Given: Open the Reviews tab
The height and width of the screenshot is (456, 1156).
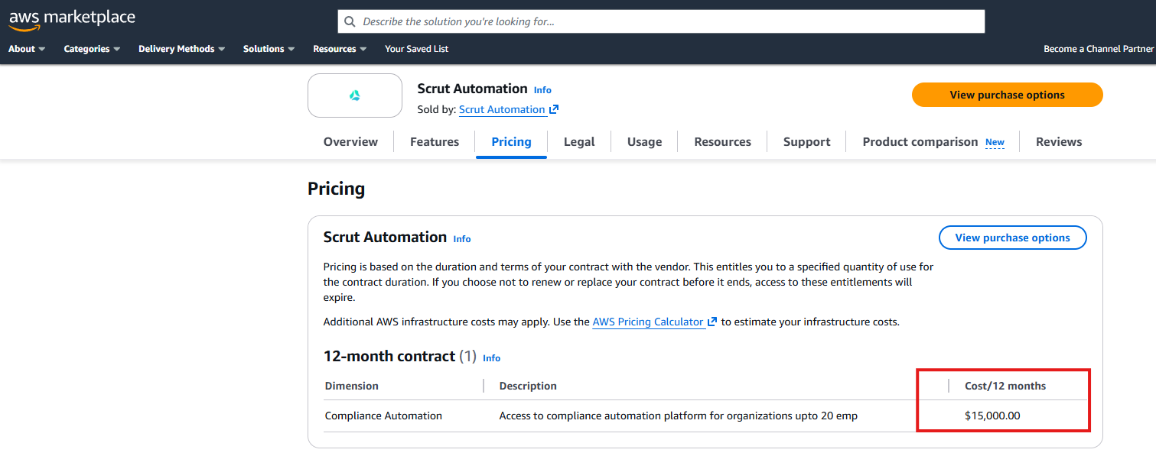Looking at the screenshot, I should 1059,141.
